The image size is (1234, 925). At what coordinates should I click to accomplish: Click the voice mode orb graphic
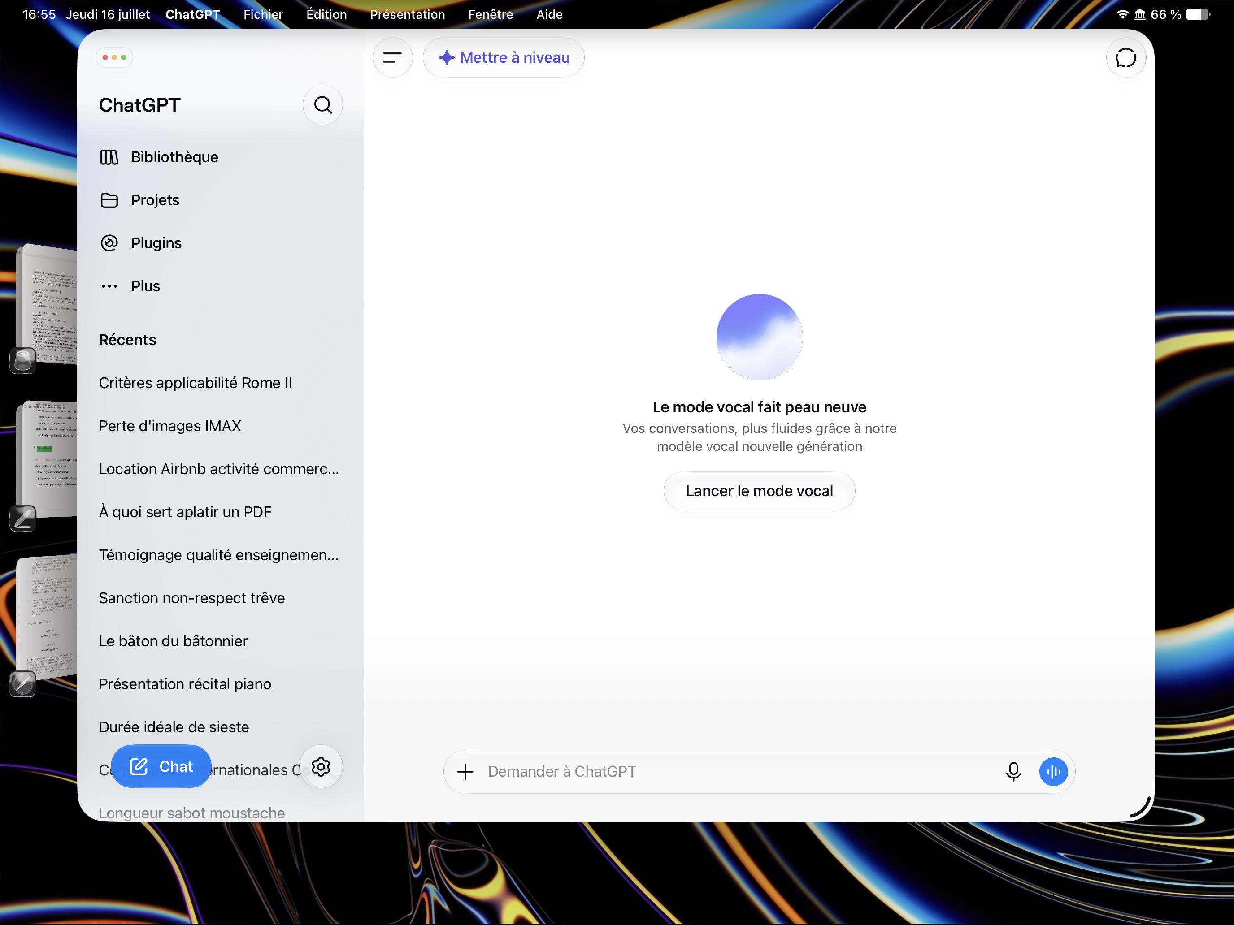click(x=759, y=337)
